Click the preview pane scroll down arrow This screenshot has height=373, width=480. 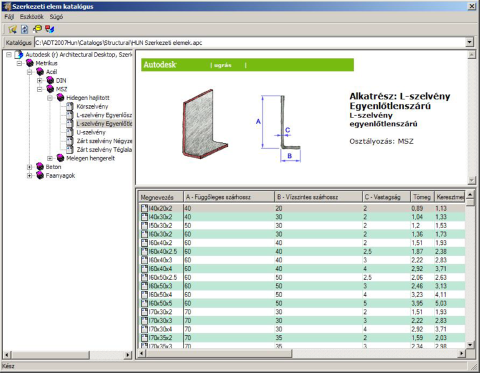click(472, 180)
